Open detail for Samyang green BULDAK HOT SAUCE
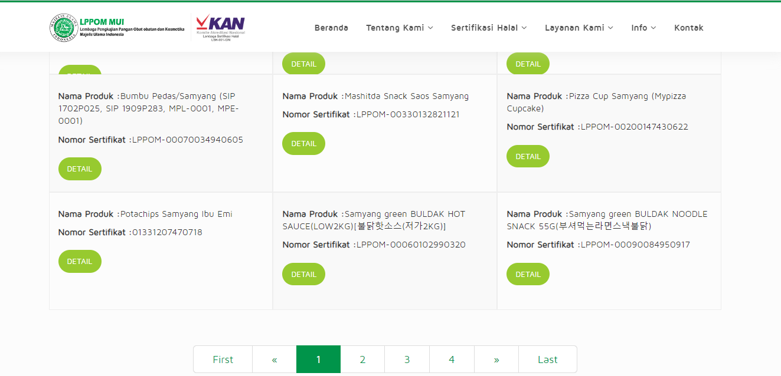781x376 pixels. (303, 275)
